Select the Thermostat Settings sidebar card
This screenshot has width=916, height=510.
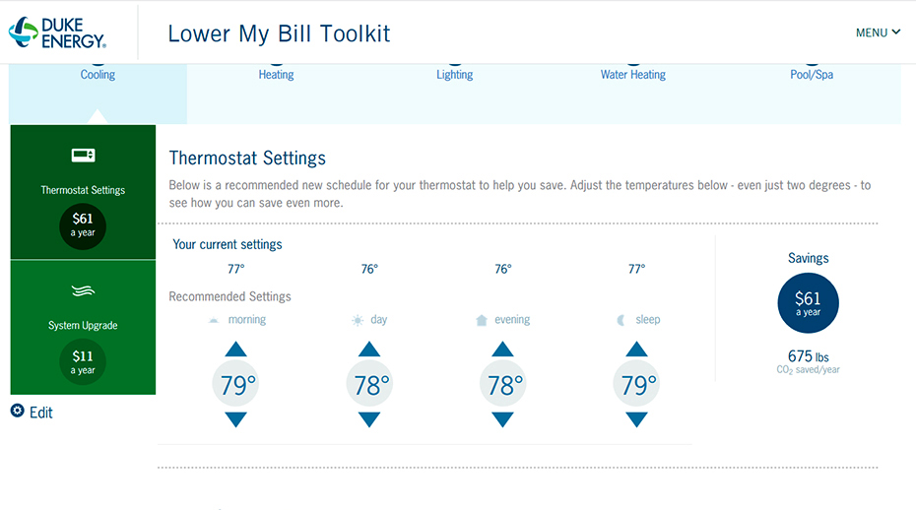[83, 192]
